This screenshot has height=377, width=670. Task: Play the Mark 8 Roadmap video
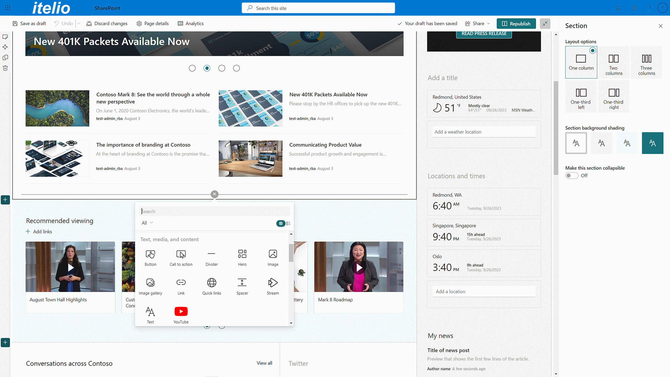click(x=359, y=268)
